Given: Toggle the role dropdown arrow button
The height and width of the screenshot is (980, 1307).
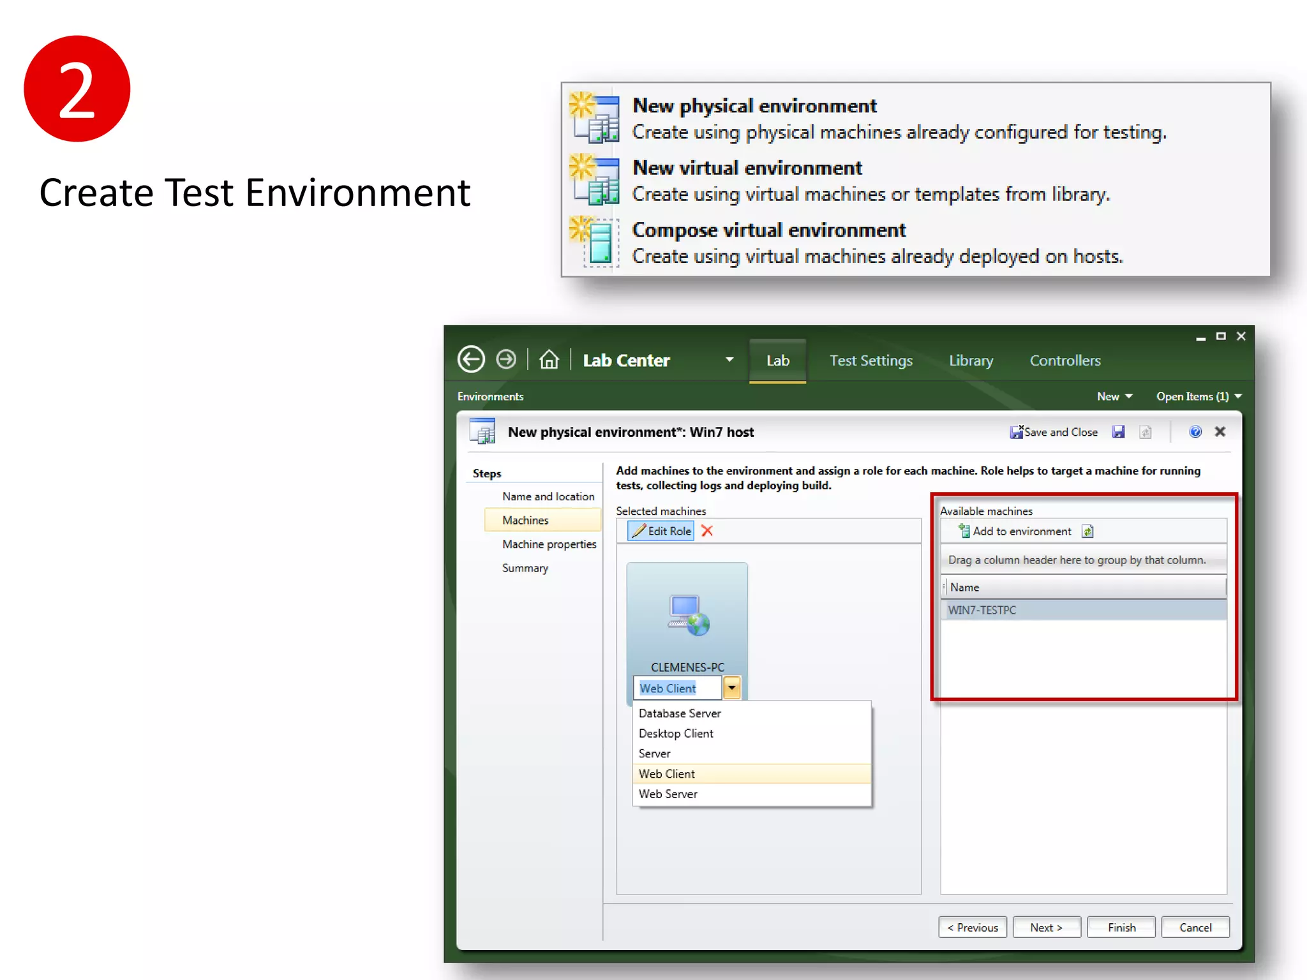Looking at the screenshot, I should tap(732, 688).
